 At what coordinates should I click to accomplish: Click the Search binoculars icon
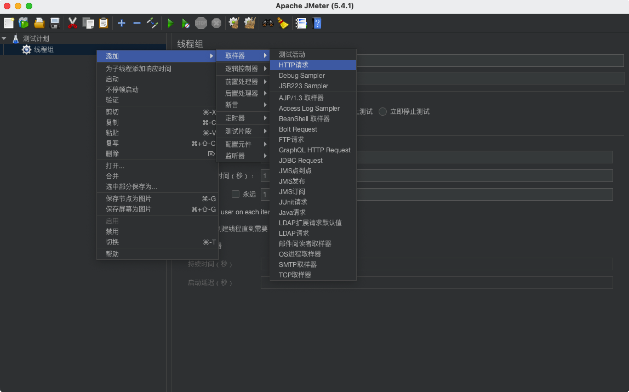coord(268,23)
